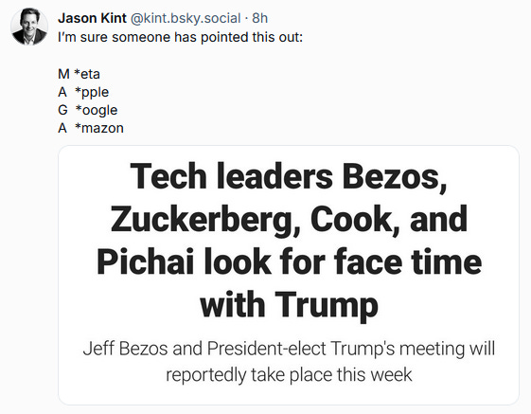Click the word 'Trump' ending the headline

(x=327, y=305)
